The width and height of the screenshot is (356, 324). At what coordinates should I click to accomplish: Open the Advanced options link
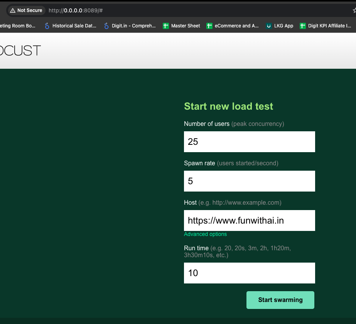[x=205, y=234]
